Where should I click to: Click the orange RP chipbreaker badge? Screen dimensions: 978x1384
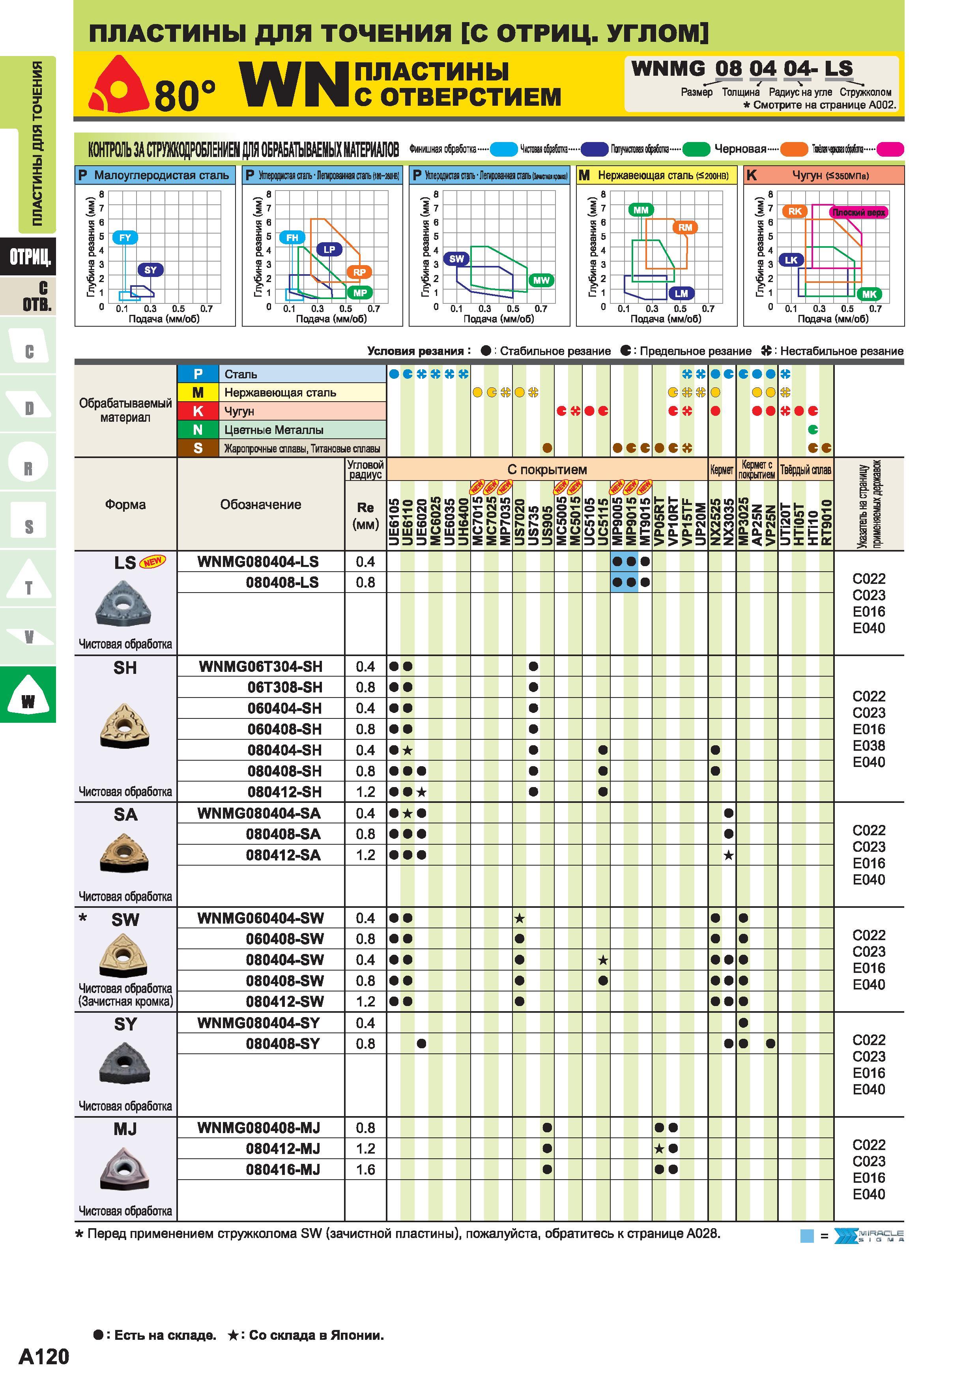(x=359, y=273)
